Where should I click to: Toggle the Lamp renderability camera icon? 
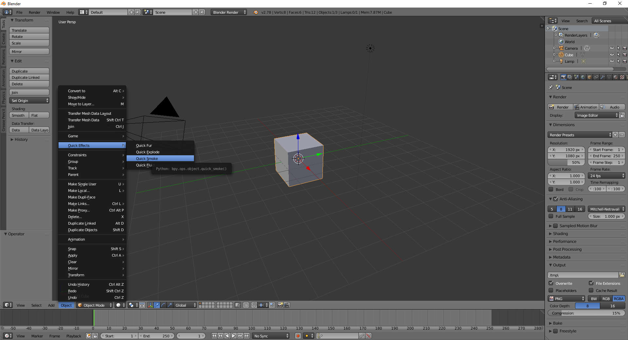[x=625, y=61]
